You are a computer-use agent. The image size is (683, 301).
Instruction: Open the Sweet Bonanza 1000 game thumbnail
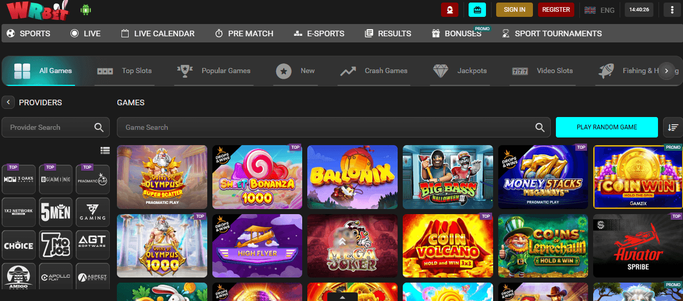257,177
